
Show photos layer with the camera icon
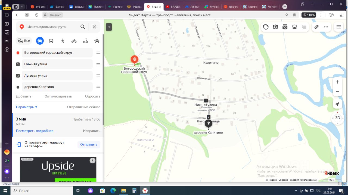pos(285,27)
